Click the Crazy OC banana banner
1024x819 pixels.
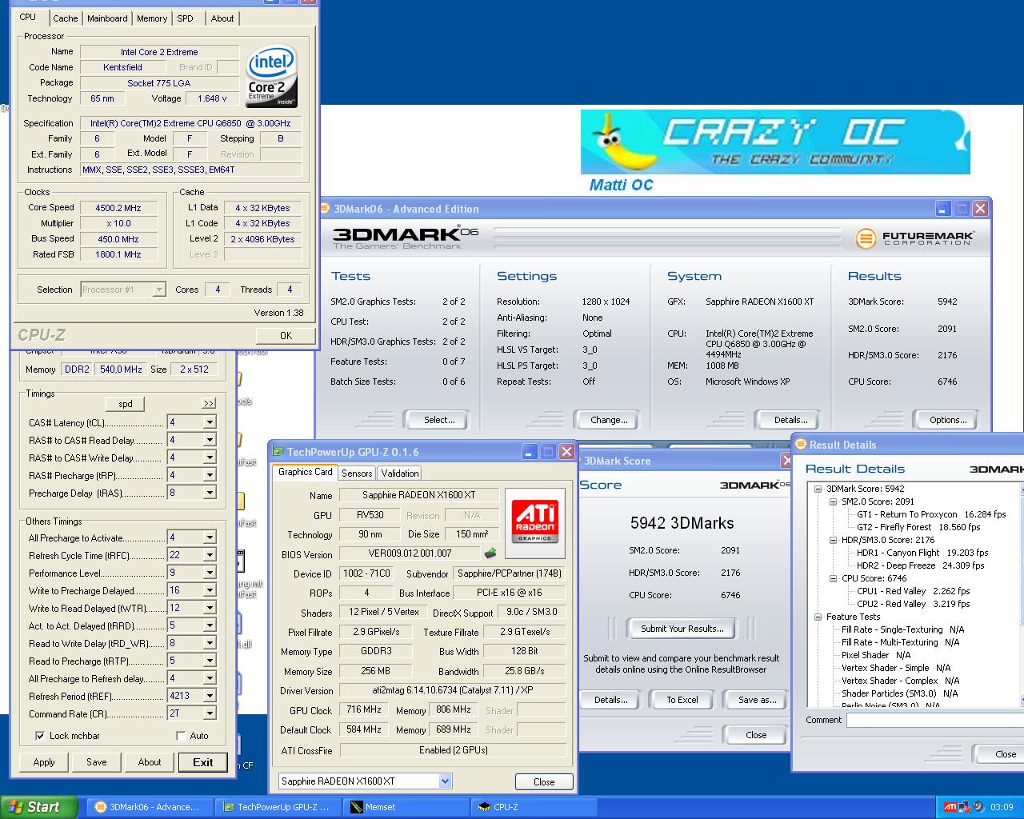(x=775, y=142)
